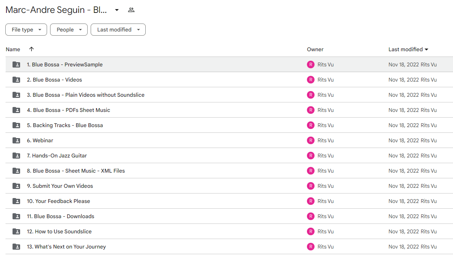Open 4. Blue Bossa - PDFs Sheet Music
This screenshot has width=453, height=258.
(68, 110)
